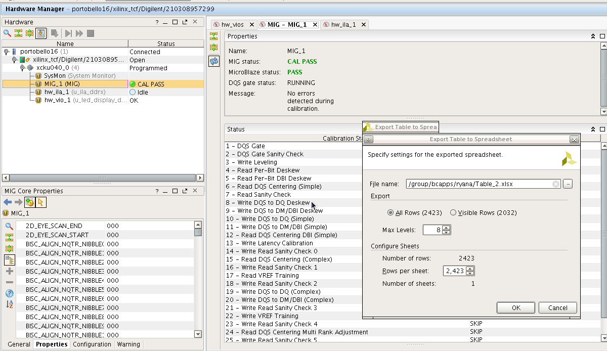Toggle the tree view icon in MIG Core Properties
The image size is (607, 351).
click(x=9, y=260)
